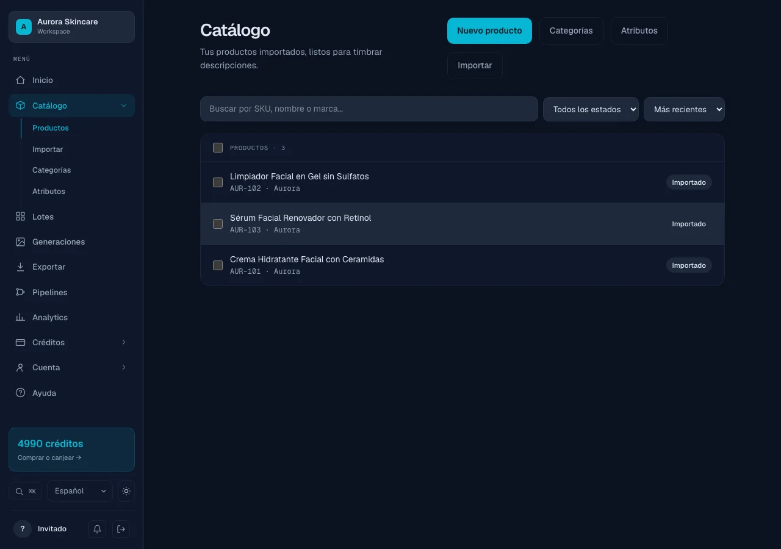Open Pipelines icon in sidebar
This screenshot has width=781, height=549.
pos(20,292)
